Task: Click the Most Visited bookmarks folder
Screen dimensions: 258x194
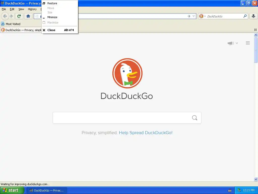Action: [x=11, y=24]
